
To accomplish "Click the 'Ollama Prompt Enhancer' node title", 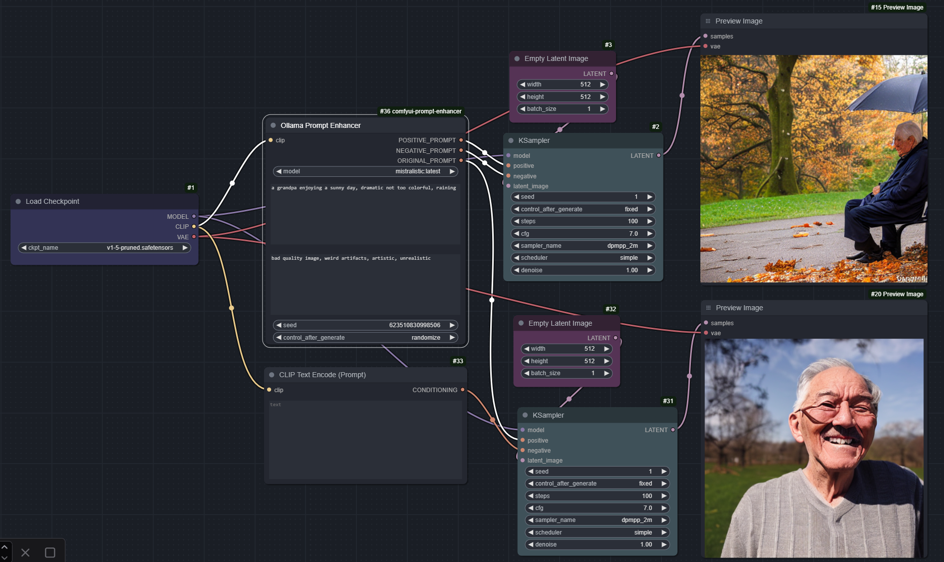I will [x=320, y=125].
